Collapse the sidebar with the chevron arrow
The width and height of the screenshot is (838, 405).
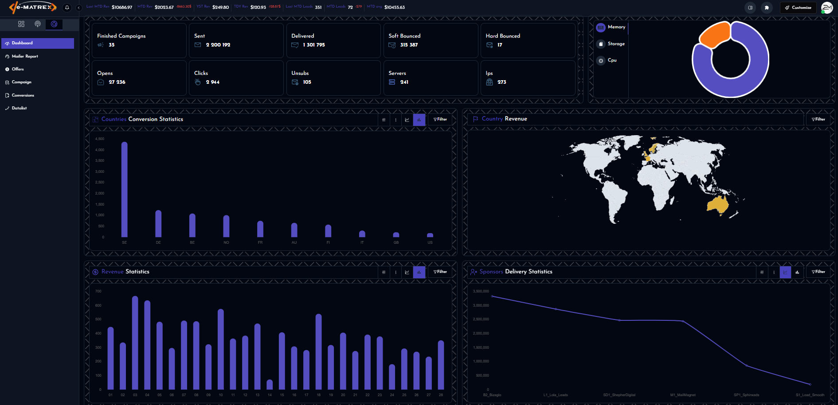[79, 8]
